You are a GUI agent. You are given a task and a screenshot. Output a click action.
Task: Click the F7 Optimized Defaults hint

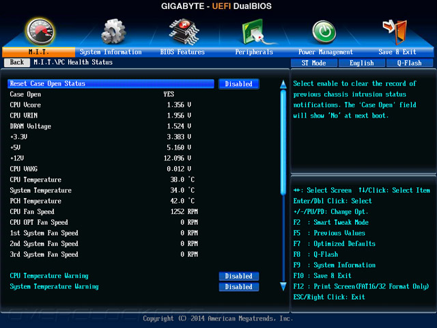click(x=335, y=244)
